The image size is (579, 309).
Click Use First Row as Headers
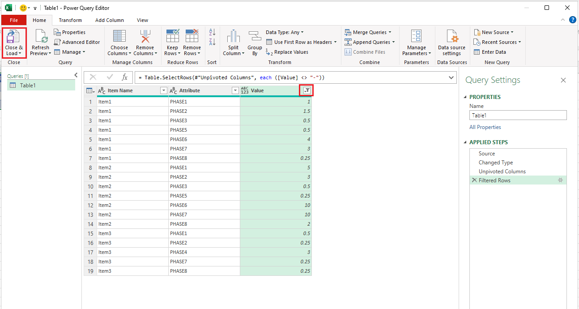point(301,42)
